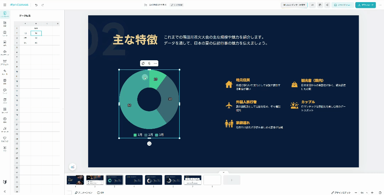Screen dimensions: 384x195
Task: Open the Photos panel in sidebar
Action: [x=5, y=43]
